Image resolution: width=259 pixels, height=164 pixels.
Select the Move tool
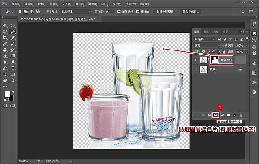(5, 25)
